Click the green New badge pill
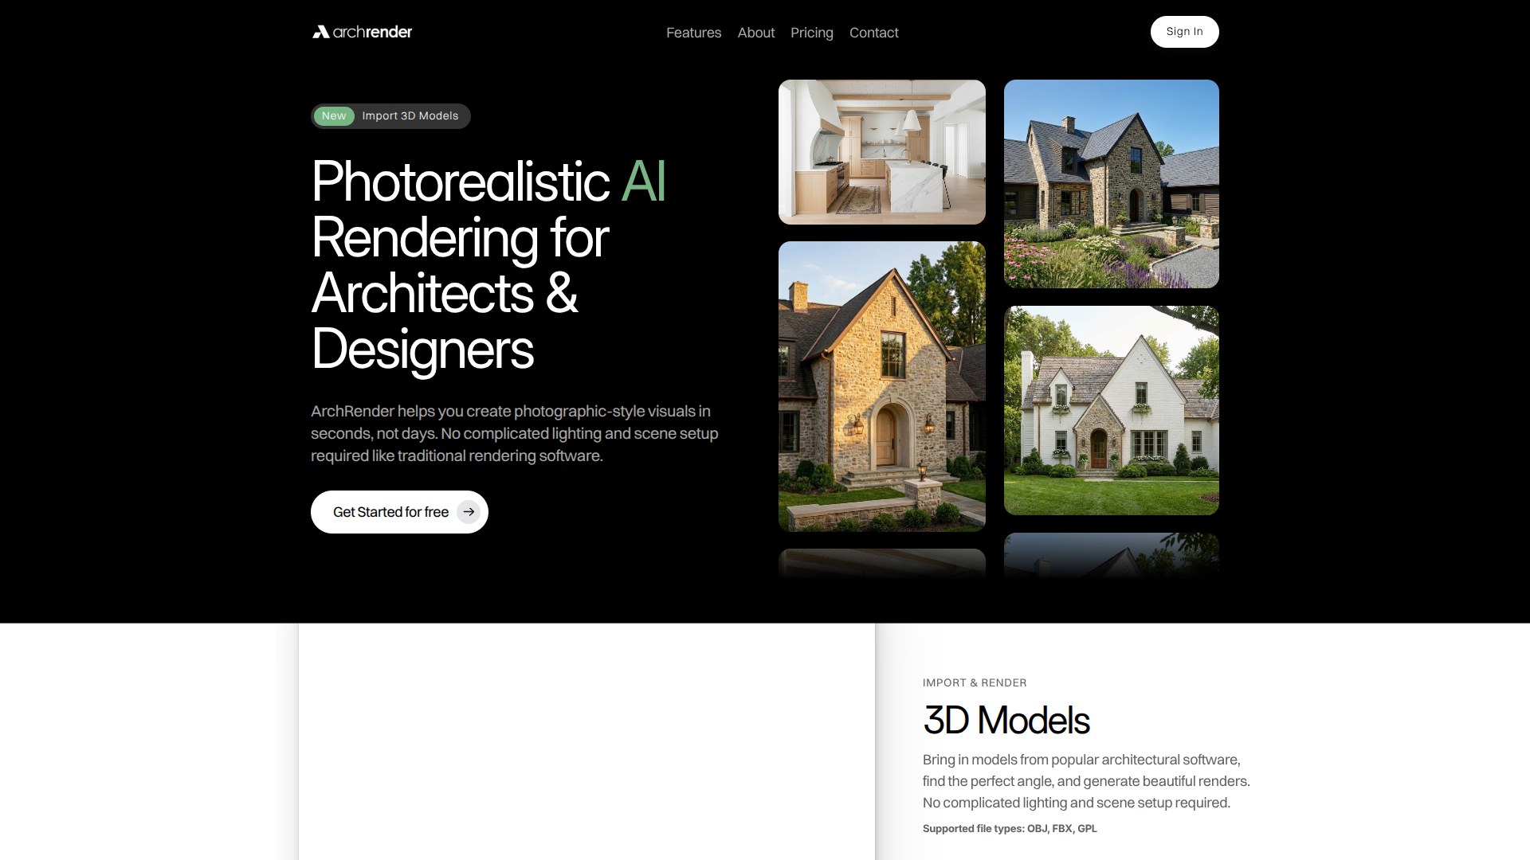This screenshot has height=860, width=1530. [x=334, y=115]
